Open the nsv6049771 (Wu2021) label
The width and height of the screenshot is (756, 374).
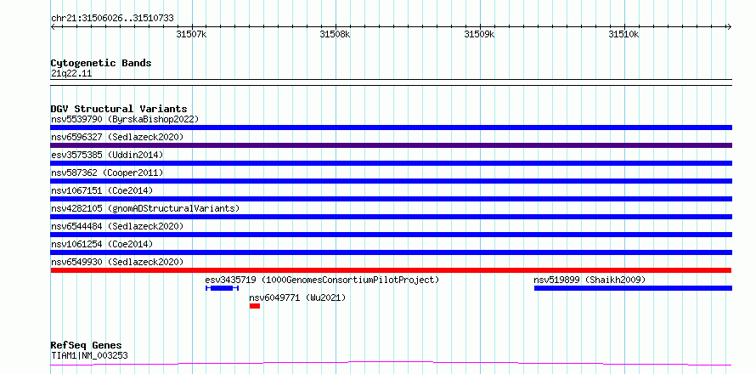[x=297, y=297]
